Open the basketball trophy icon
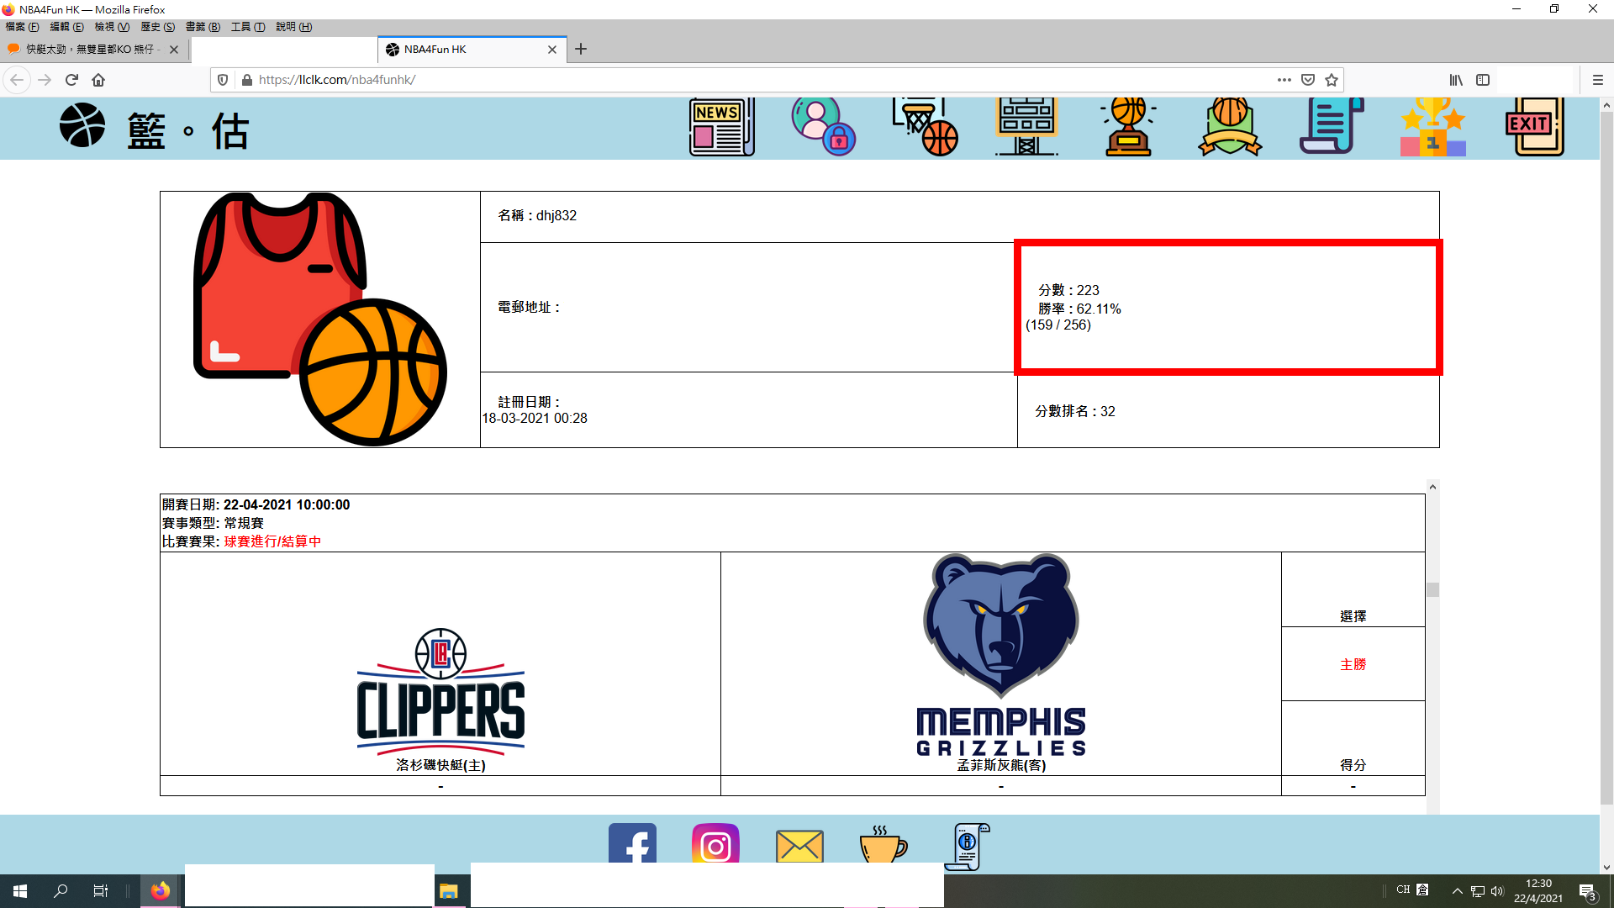 [1128, 128]
